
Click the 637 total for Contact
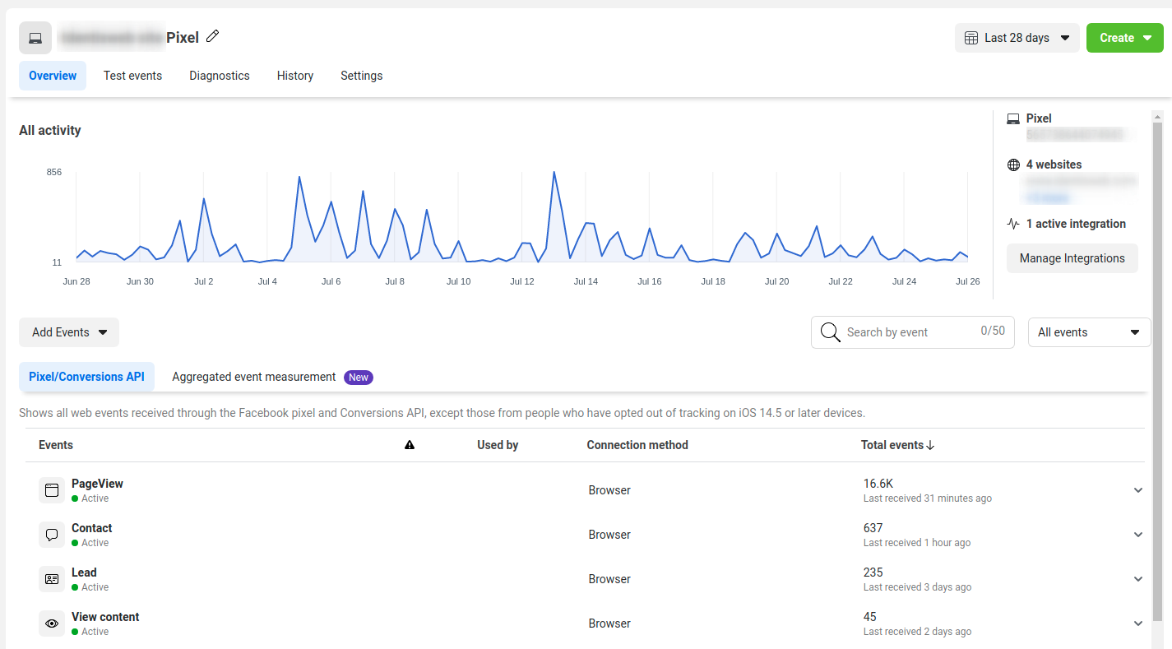click(873, 528)
